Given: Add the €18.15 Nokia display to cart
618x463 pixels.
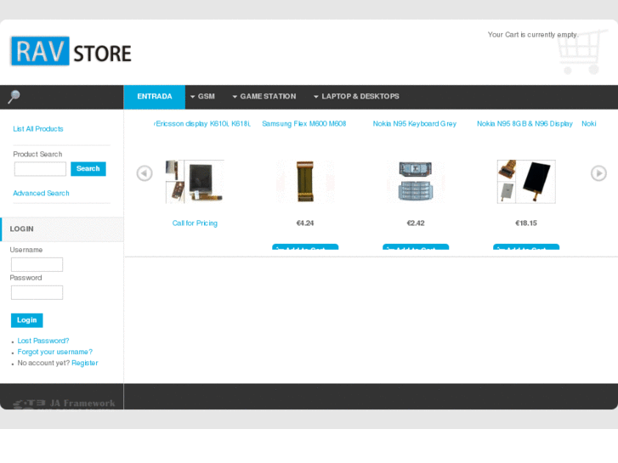Looking at the screenshot, I should 526,247.
